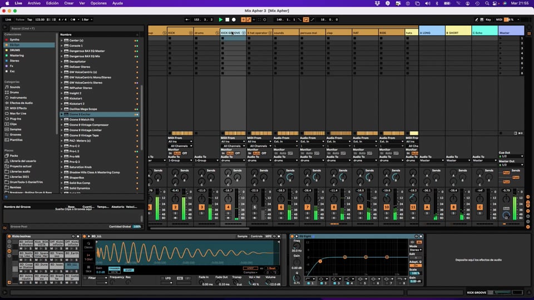Toggle track 5 activator button
The height and width of the screenshot is (300, 534).
click(254, 207)
